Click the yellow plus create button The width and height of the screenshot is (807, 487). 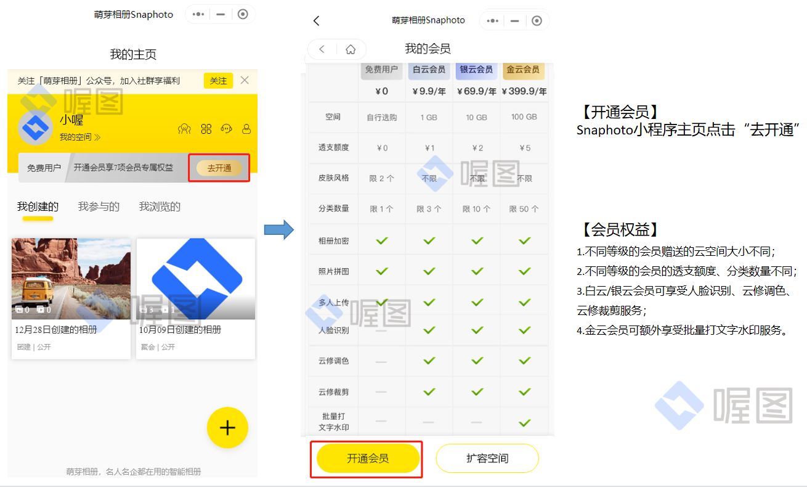tap(227, 427)
